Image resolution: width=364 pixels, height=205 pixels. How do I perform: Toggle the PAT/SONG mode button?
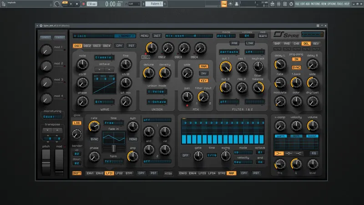[65, 4]
